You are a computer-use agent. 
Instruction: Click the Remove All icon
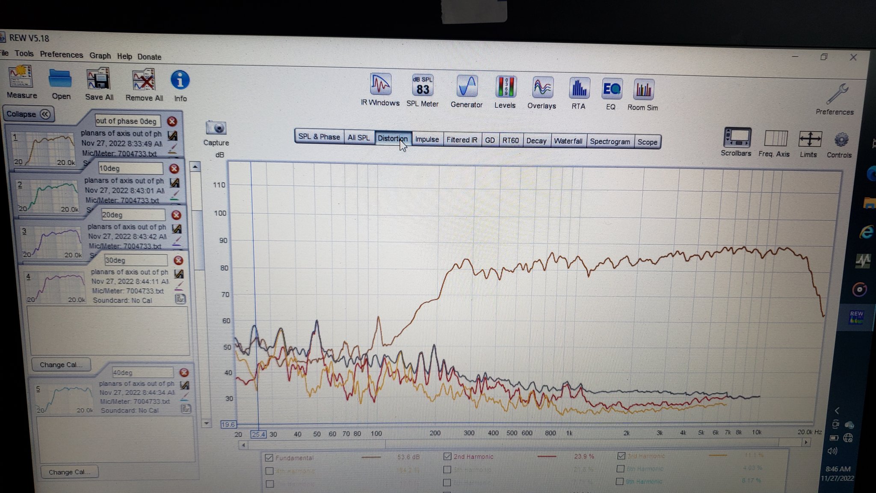click(144, 85)
